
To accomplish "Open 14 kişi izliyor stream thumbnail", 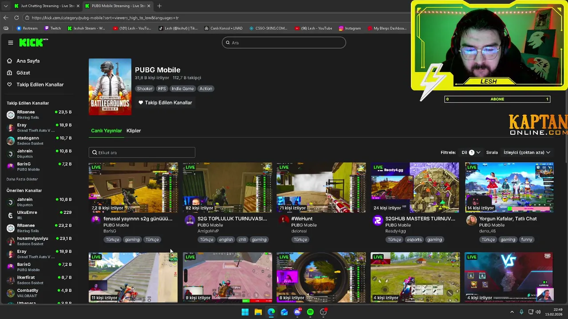I will [509, 187].
